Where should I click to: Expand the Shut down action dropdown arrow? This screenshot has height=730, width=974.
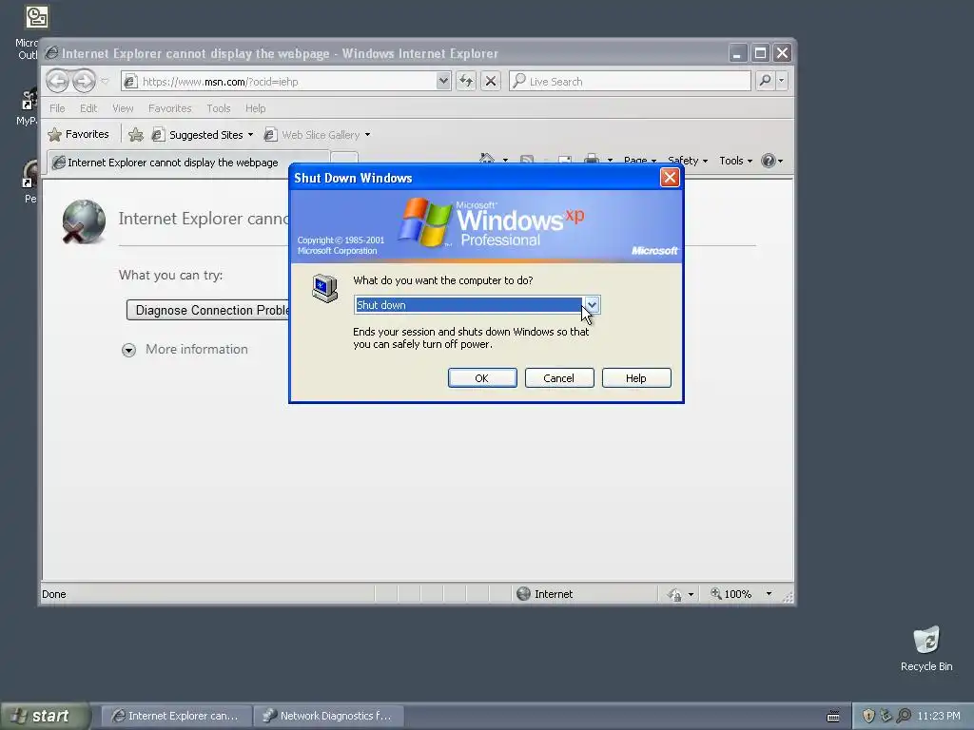pos(592,305)
